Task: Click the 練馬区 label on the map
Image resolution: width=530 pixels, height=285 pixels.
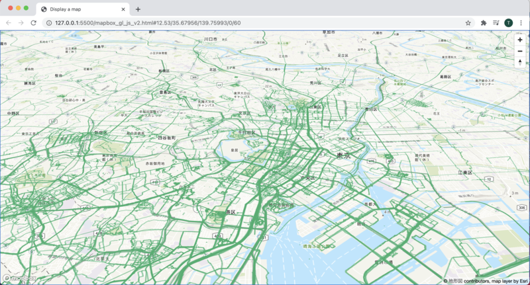Action: pyautogui.click(x=30, y=83)
